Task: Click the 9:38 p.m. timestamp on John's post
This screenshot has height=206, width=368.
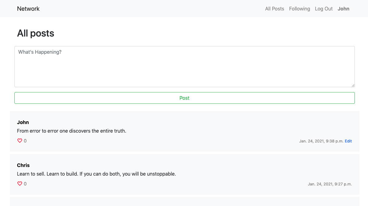Action: [321, 141]
